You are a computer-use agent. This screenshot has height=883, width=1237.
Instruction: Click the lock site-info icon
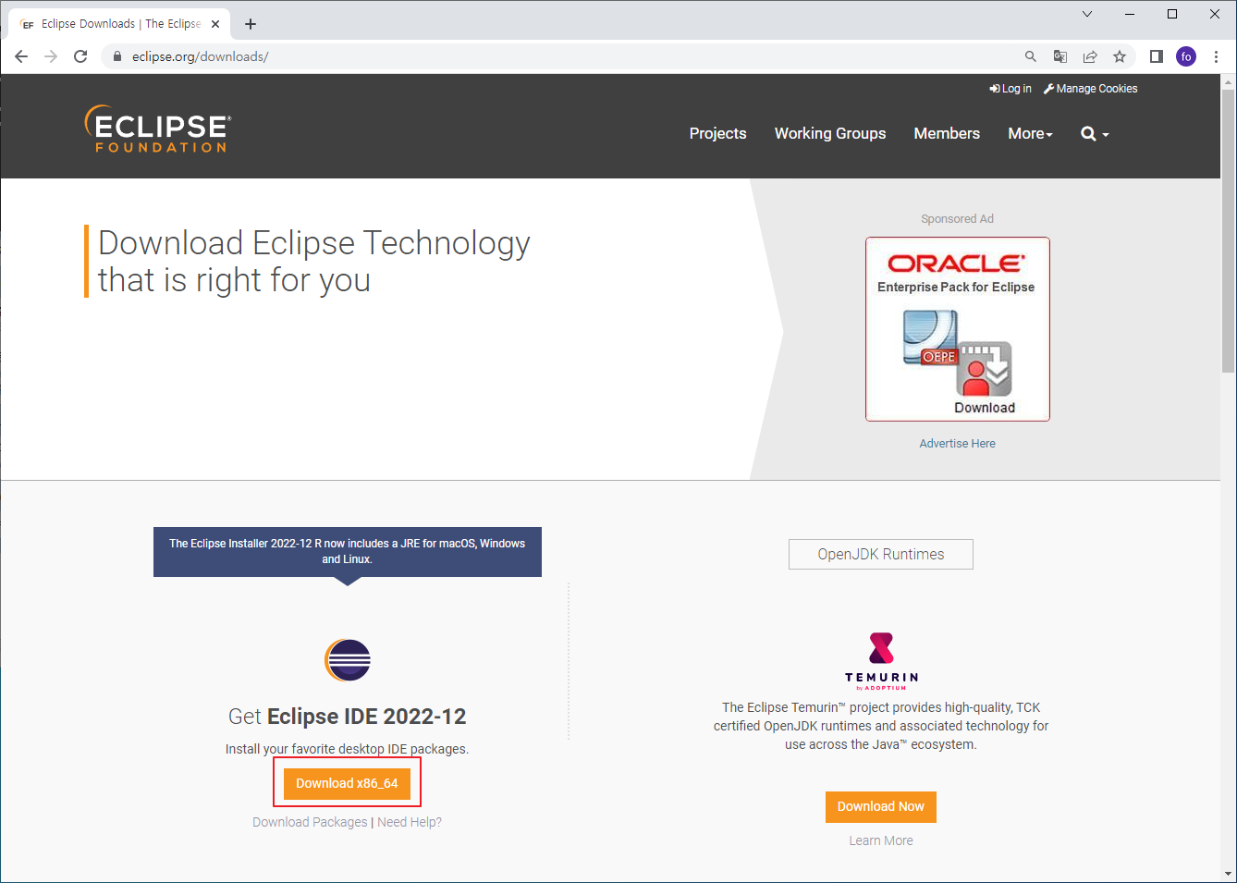pyautogui.click(x=117, y=56)
